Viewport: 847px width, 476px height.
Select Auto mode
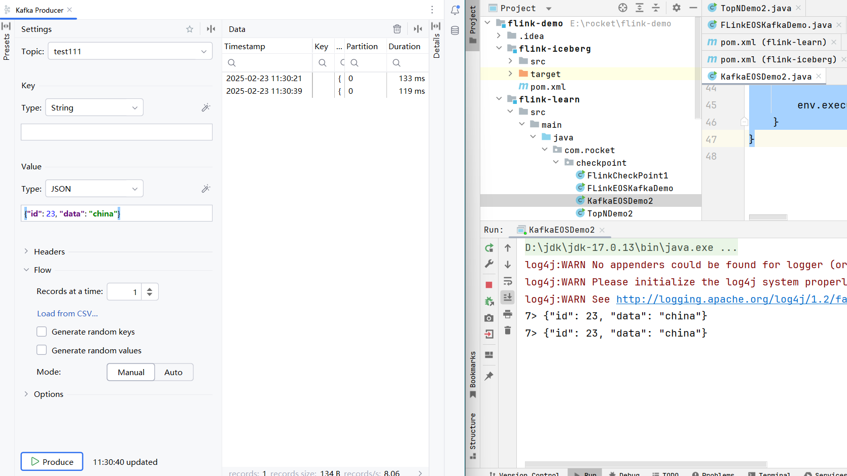coord(173,372)
